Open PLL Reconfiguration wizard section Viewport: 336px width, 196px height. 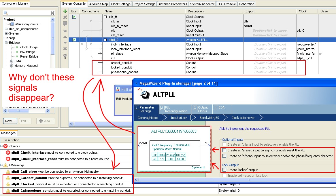[x=175, y=109]
